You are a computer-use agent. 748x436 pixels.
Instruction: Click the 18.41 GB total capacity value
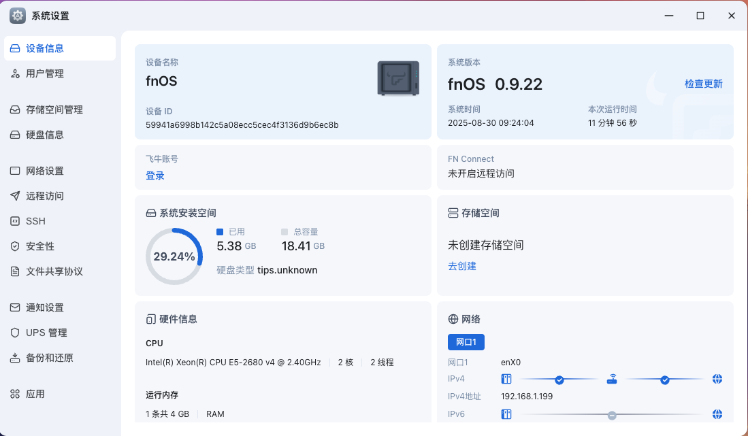click(303, 246)
